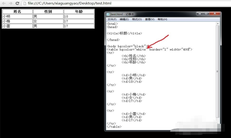
Task: Click the page file icon in address bar
Action: point(25,3)
